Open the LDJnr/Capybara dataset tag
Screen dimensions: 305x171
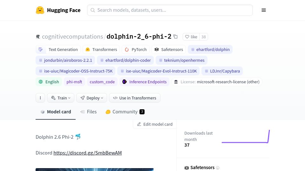(222, 71)
